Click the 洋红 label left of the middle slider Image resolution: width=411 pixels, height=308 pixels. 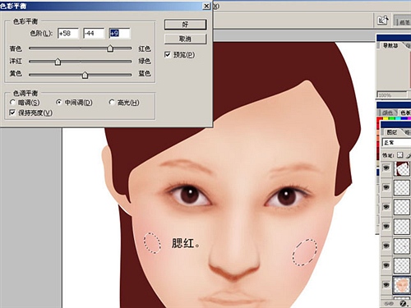(16, 61)
